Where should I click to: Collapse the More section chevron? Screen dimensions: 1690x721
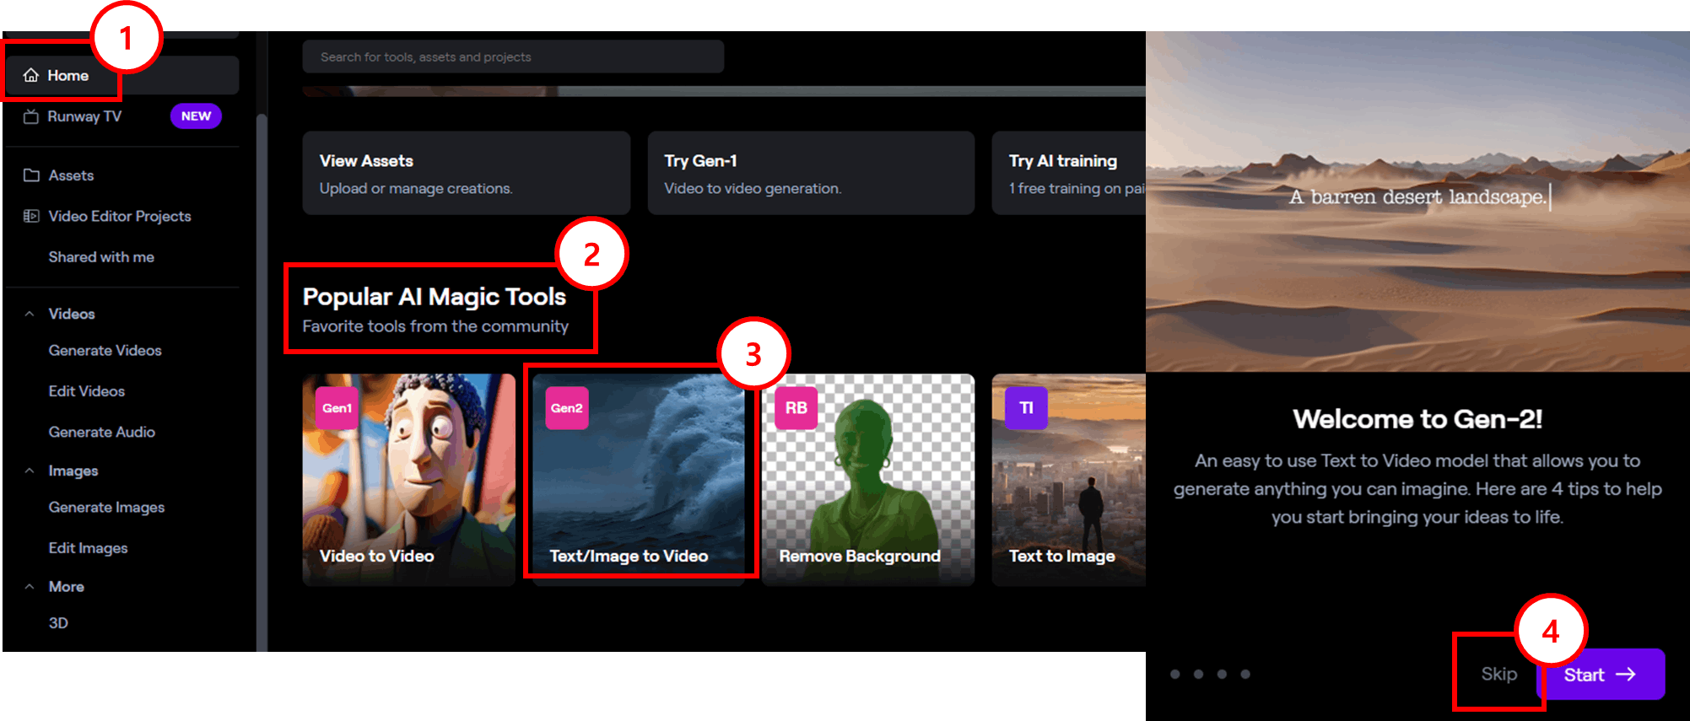tap(30, 587)
